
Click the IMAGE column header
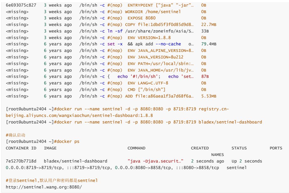[50, 148]
